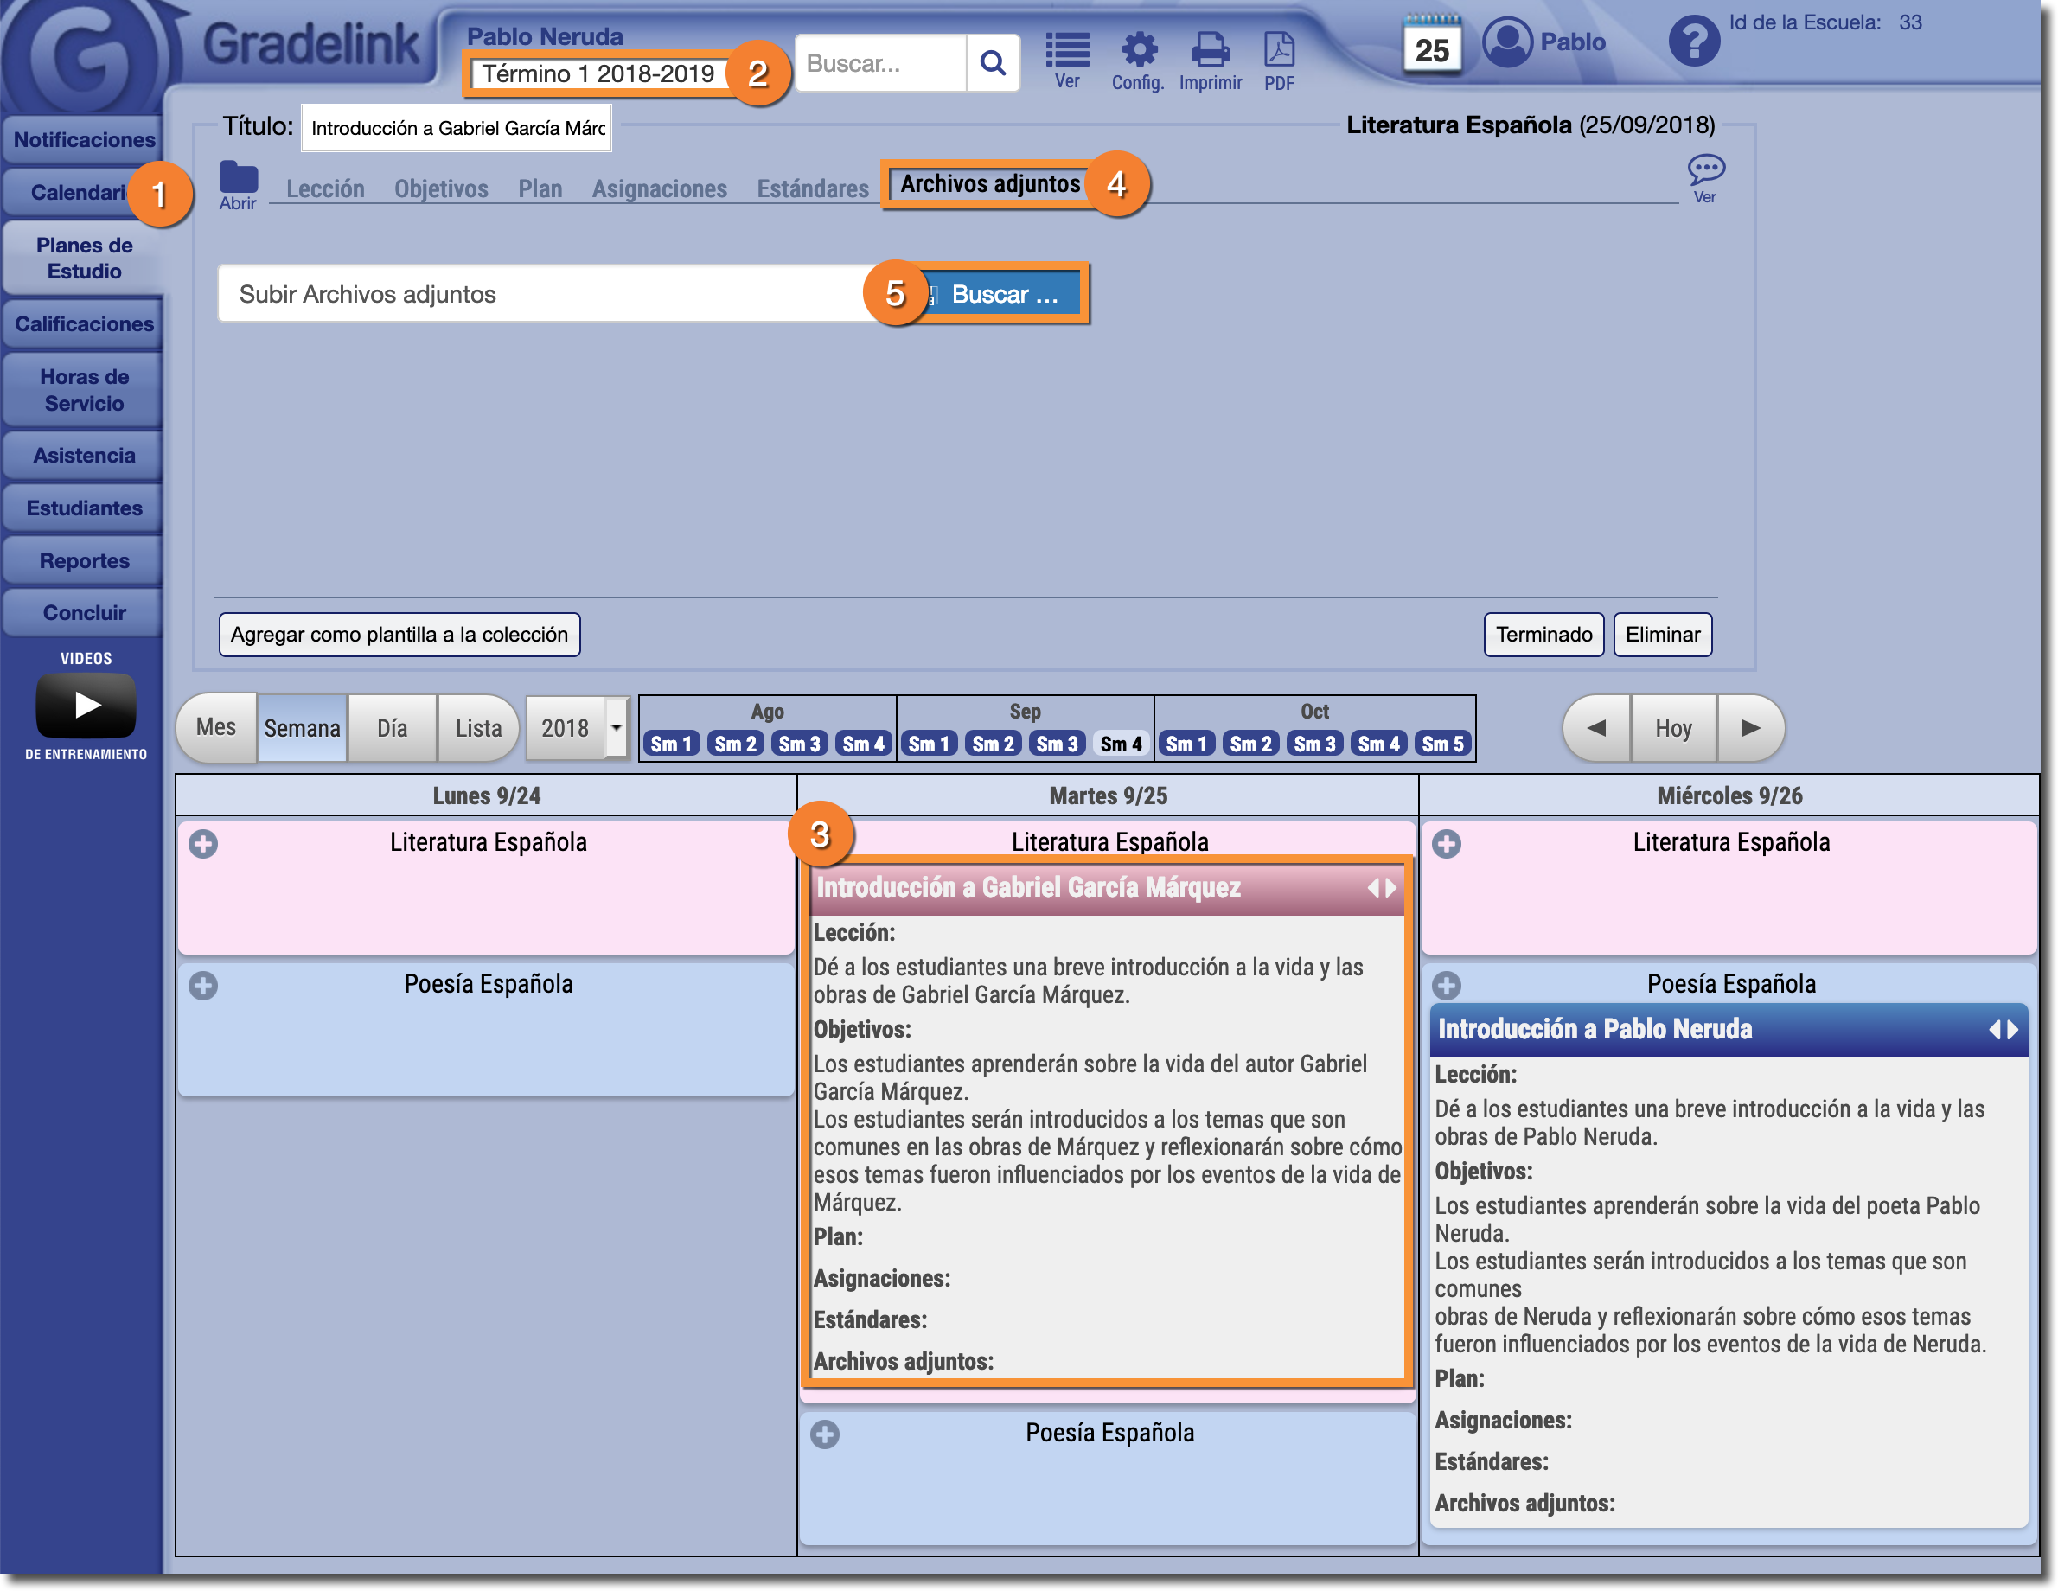Play the training videos thumbnail
The height and width of the screenshot is (1591, 2058).
click(x=86, y=704)
